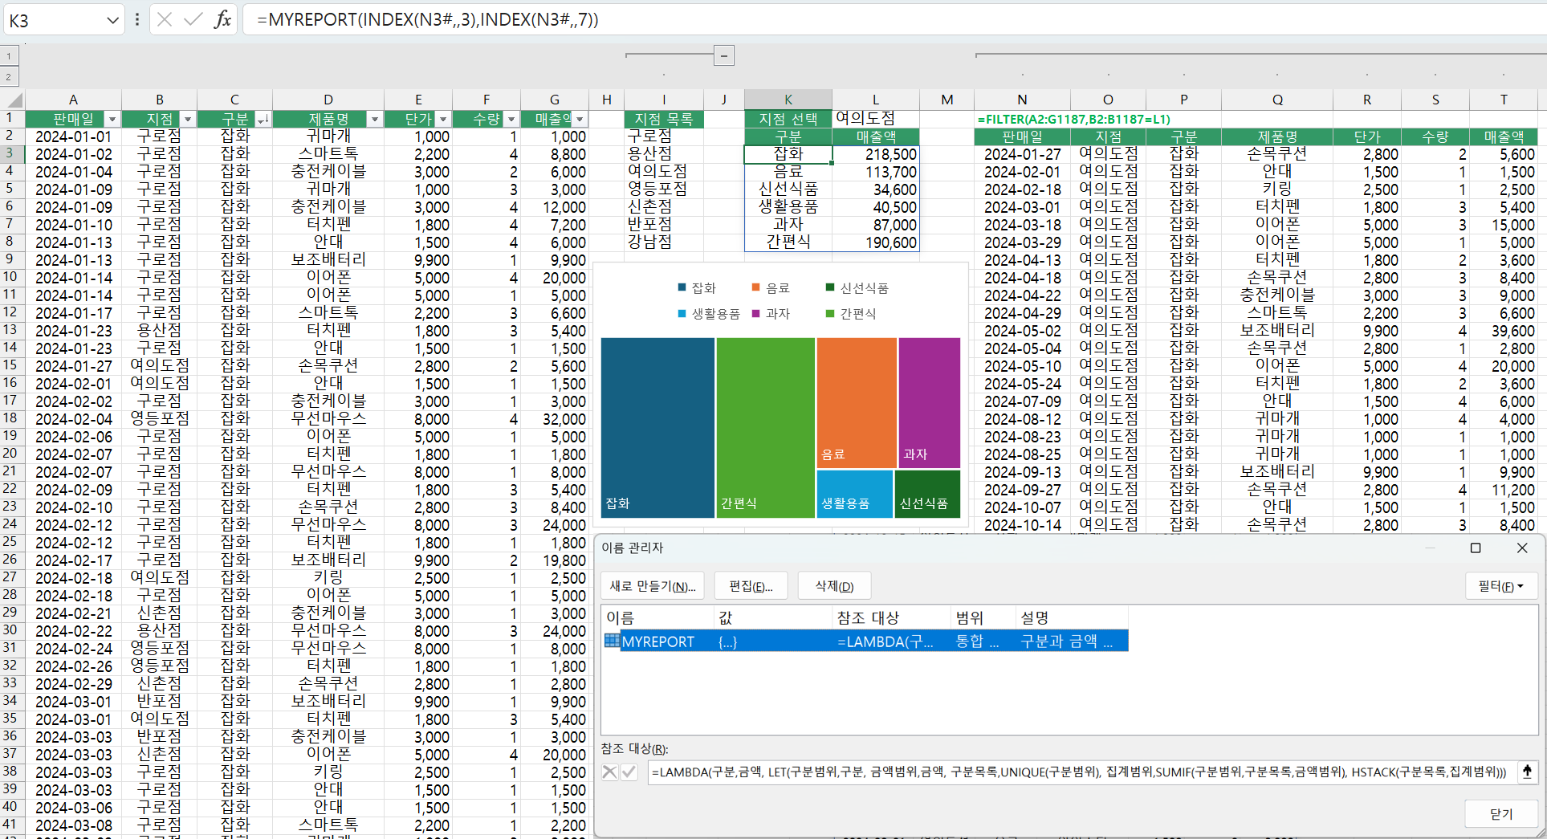This screenshot has width=1547, height=839.
Task: Open the sorted 구분 column filter dropdown
Action: click(x=263, y=120)
